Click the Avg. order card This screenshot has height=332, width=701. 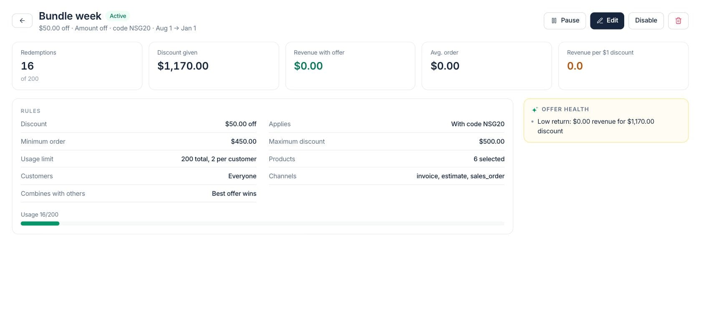coord(487,66)
